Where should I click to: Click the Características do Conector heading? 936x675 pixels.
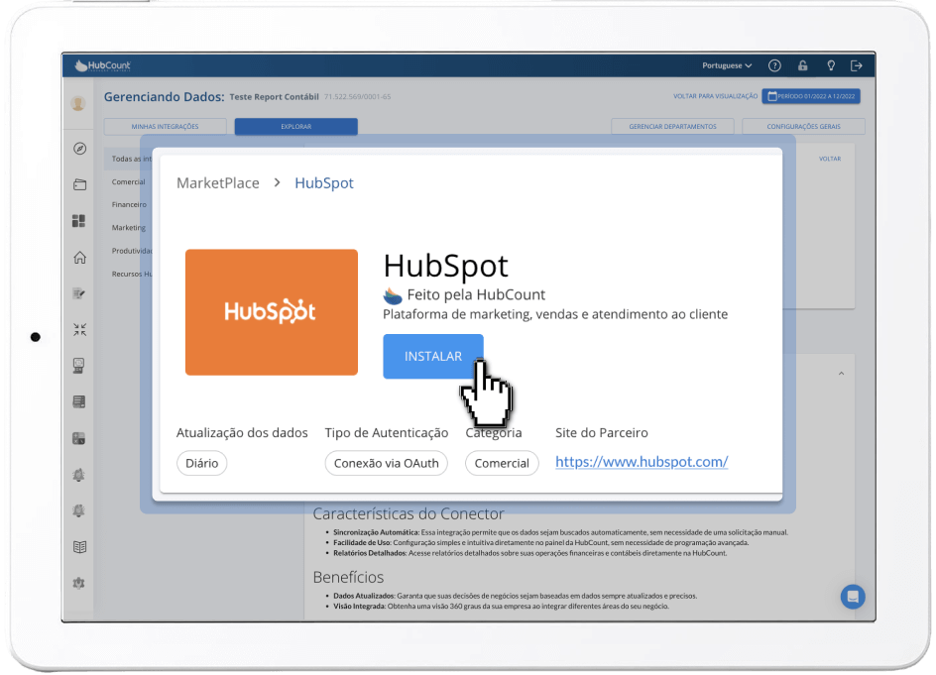coord(409,513)
